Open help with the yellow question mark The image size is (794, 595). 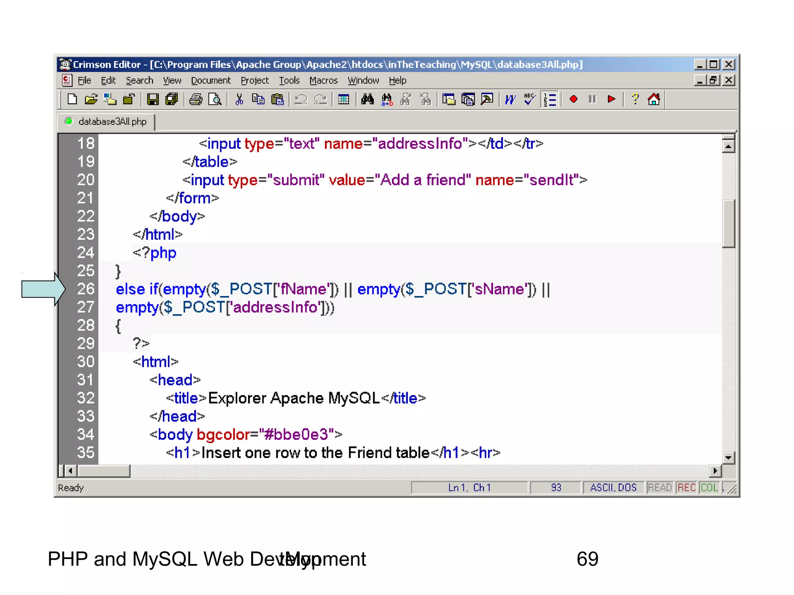click(x=635, y=100)
